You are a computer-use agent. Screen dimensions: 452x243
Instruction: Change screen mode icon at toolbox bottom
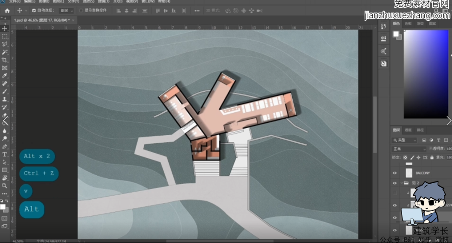pyautogui.click(x=5, y=226)
